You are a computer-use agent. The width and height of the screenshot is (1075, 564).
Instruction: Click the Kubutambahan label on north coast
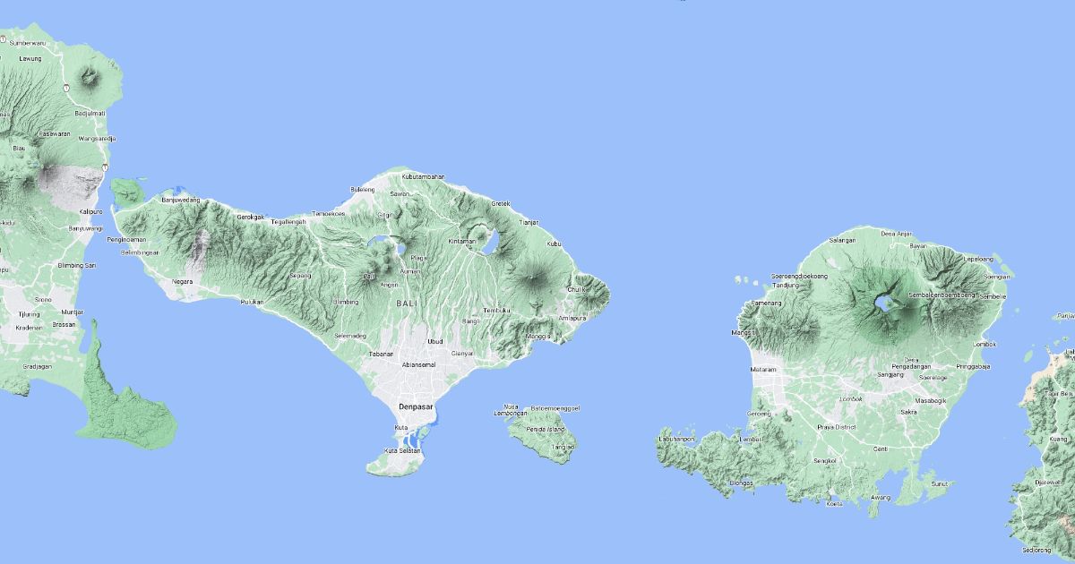click(x=424, y=176)
